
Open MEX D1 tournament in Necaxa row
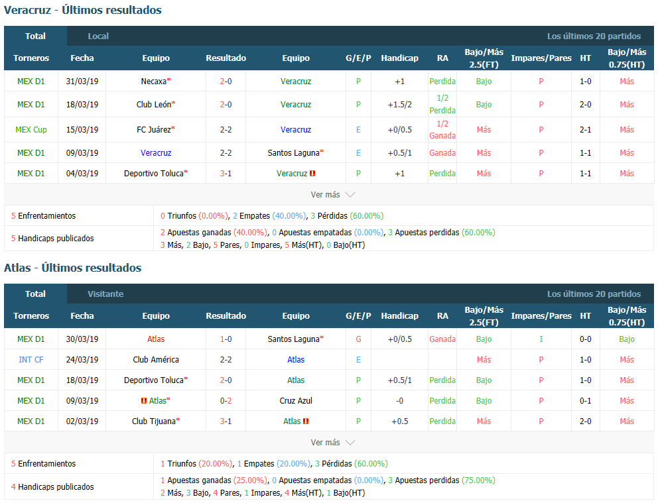click(x=31, y=82)
